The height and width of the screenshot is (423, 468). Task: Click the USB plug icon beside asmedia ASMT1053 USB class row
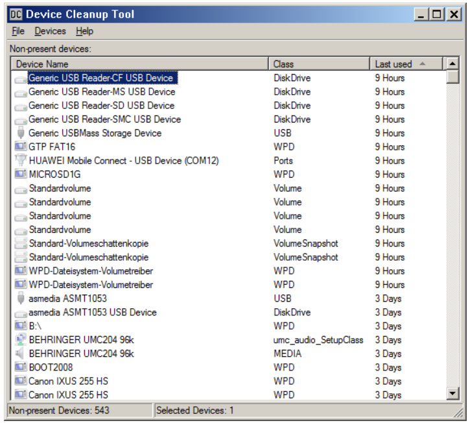(x=21, y=298)
